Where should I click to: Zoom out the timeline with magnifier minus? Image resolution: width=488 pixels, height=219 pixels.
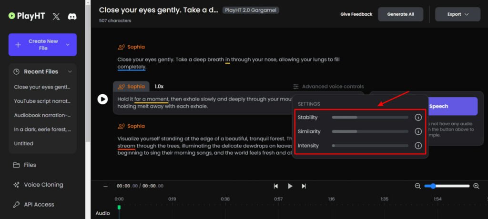pyautogui.click(x=417, y=186)
